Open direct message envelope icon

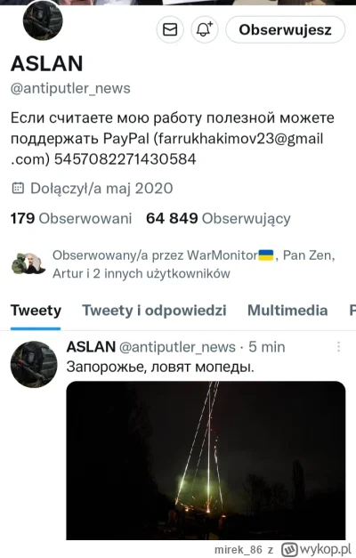pos(170,29)
